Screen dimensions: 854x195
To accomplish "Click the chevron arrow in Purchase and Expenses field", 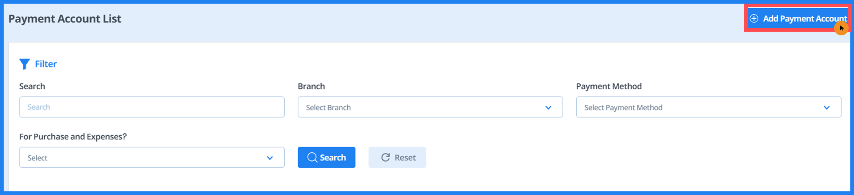I will pyautogui.click(x=270, y=158).
